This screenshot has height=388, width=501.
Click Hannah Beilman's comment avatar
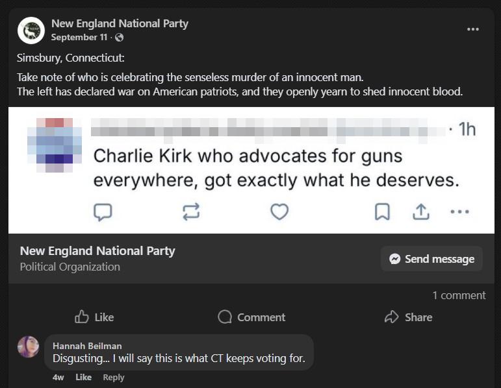(29, 347)
